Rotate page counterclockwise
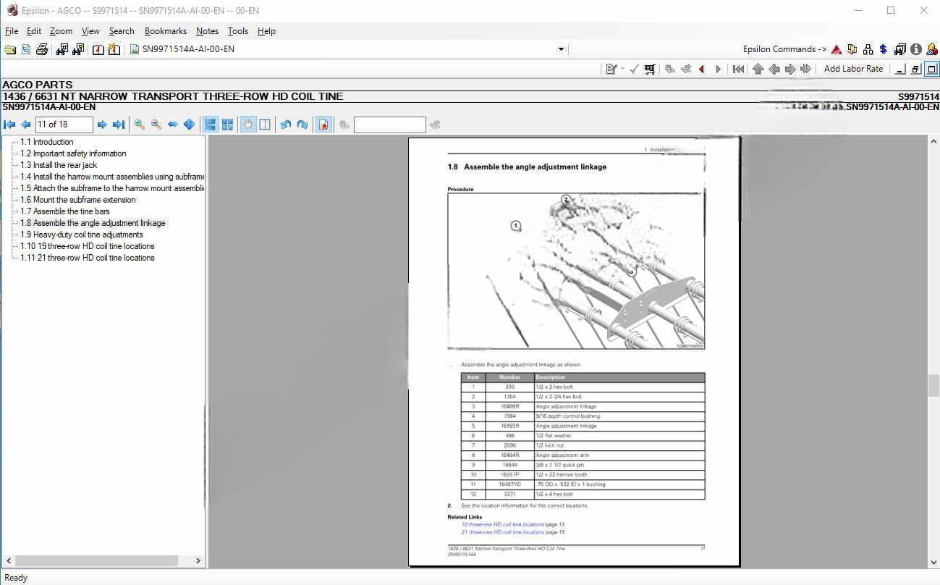 [x=286, y=125]
